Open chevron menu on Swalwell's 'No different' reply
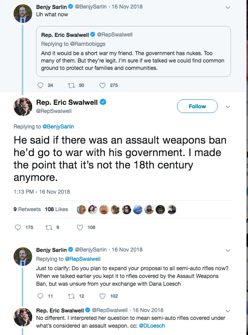The width and height of the screenshot is (248, 335). point(228,311)
